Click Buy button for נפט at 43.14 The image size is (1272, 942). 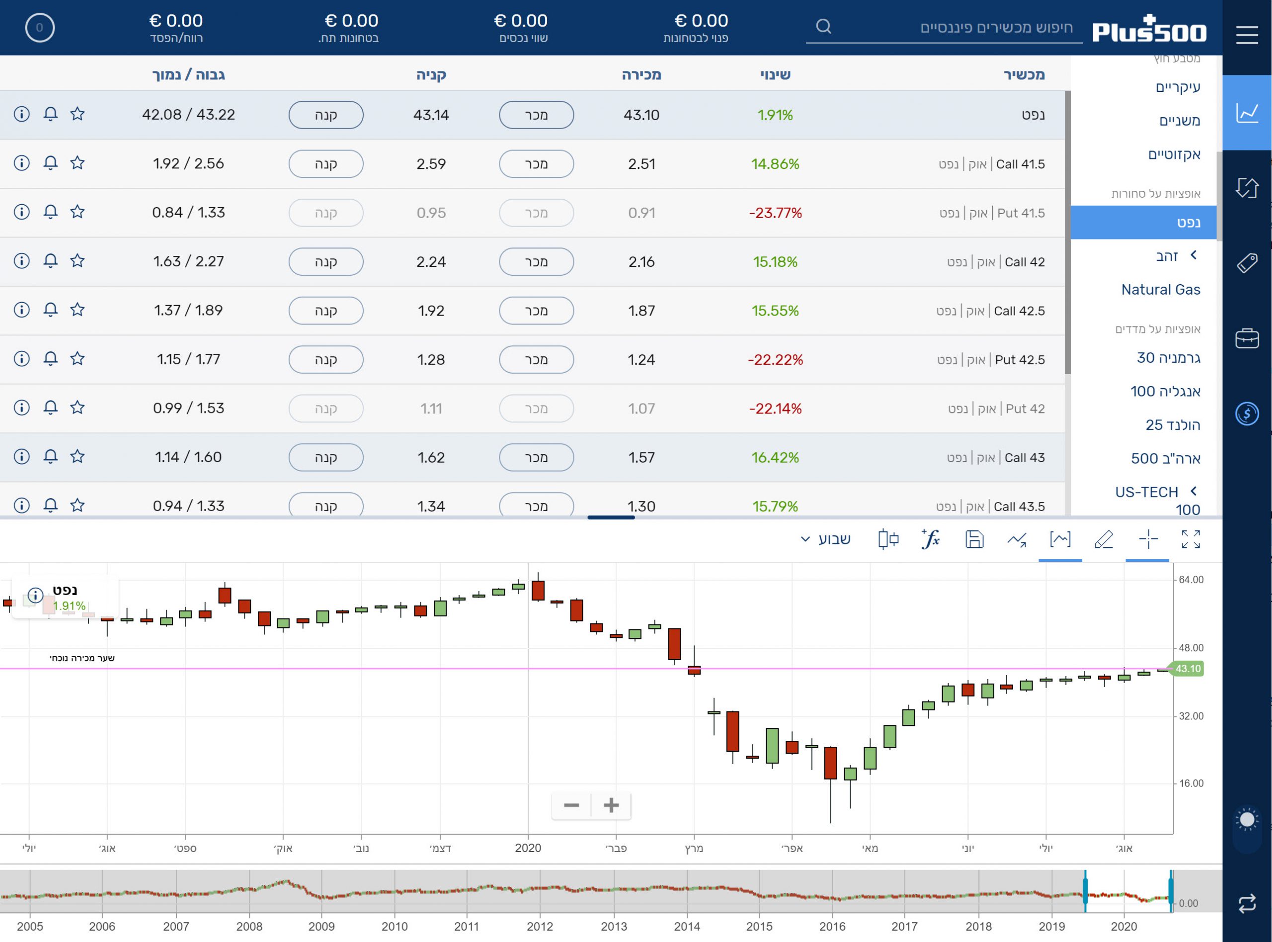(326, 115)
